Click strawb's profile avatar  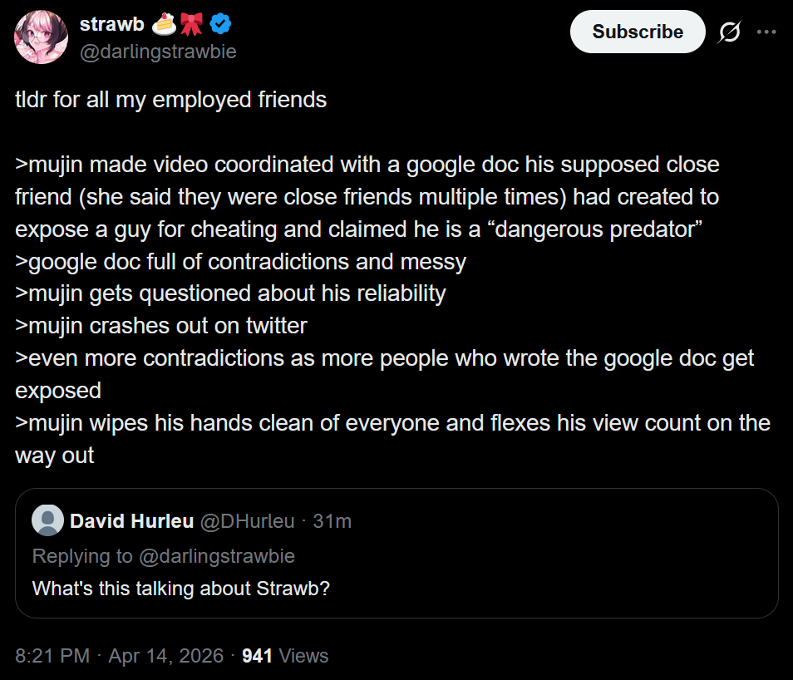point(42,37)
